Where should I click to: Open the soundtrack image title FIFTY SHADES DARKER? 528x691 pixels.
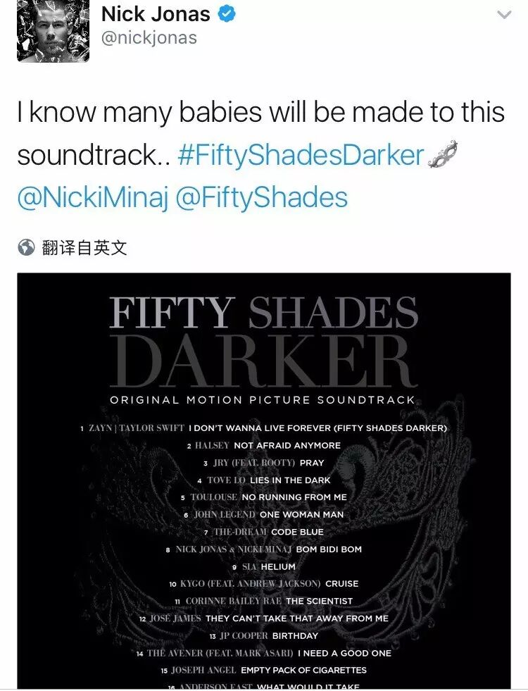pyautogui.click(x=263, y=342)
